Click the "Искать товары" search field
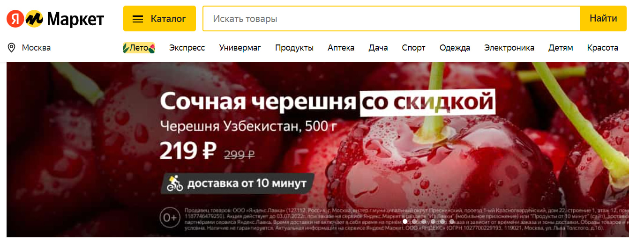Image resolution: width=629 pixels, height=242 pixels. coord(392,19)
